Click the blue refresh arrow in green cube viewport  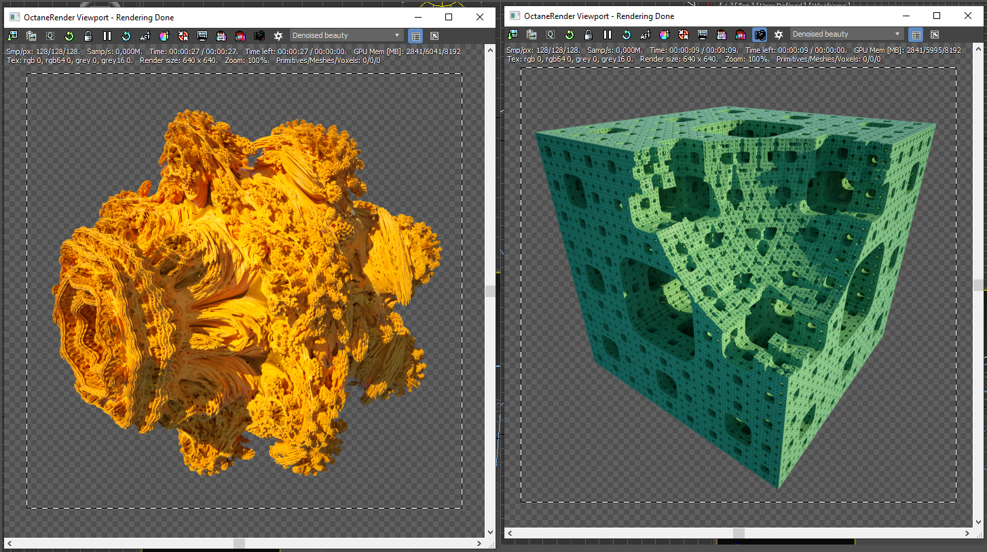pyautogui.click(x=627, y=34)
